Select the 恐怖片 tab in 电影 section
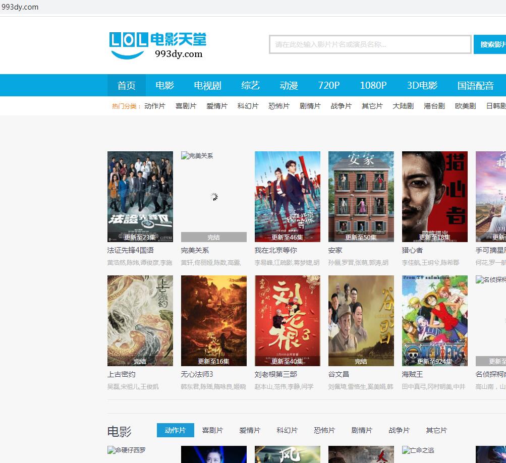The width and height of the screenshot is (506, 463). point(324,430)
